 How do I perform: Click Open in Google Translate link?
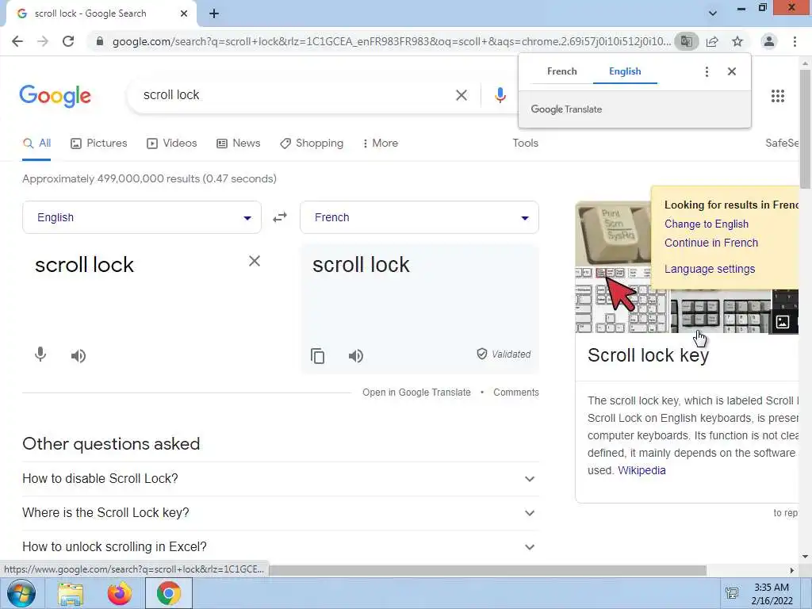point(416,393)
